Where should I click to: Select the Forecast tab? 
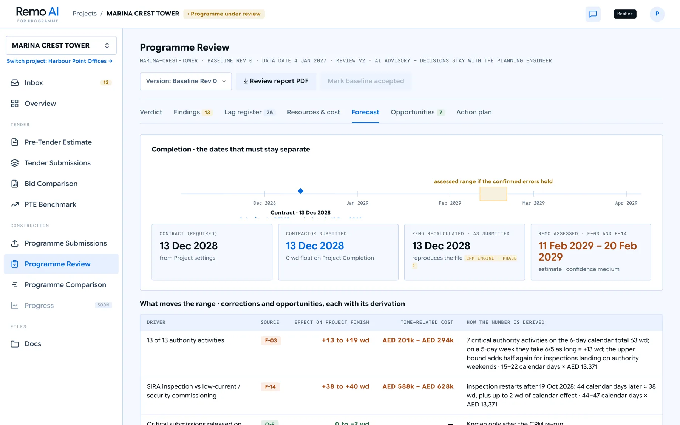[x=365, y=112]
